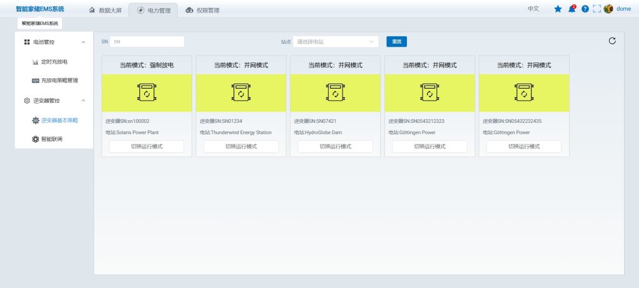The height and width of the screenshot is (288, 639).
Task: Open help via the question mark icon
Action: 585,9
